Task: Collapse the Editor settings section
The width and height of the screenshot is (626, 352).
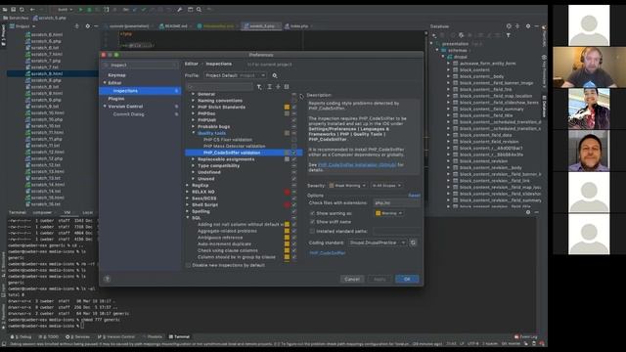Action: (x=105, y=83)
